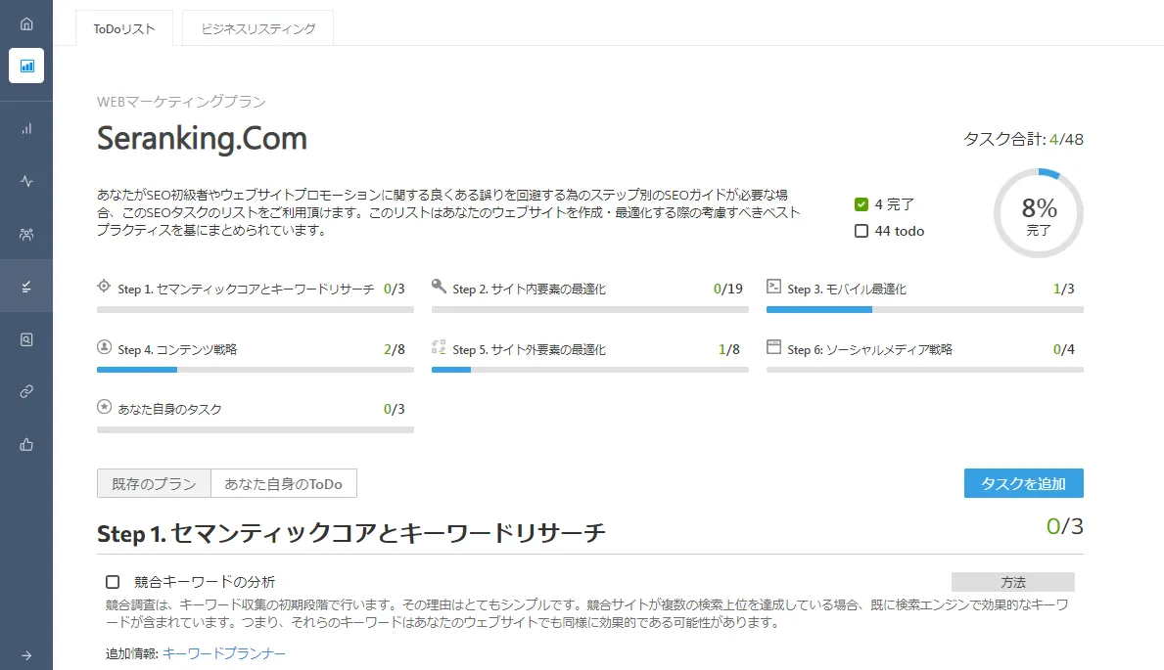Jump to Step 3. モバイル最適化
This screenshot has height=670, width=1164.
tap(846, 290)
